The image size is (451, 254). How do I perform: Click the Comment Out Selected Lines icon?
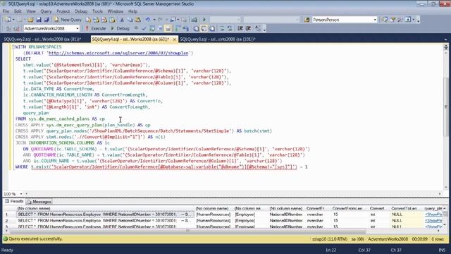click(x=222, y=28)
